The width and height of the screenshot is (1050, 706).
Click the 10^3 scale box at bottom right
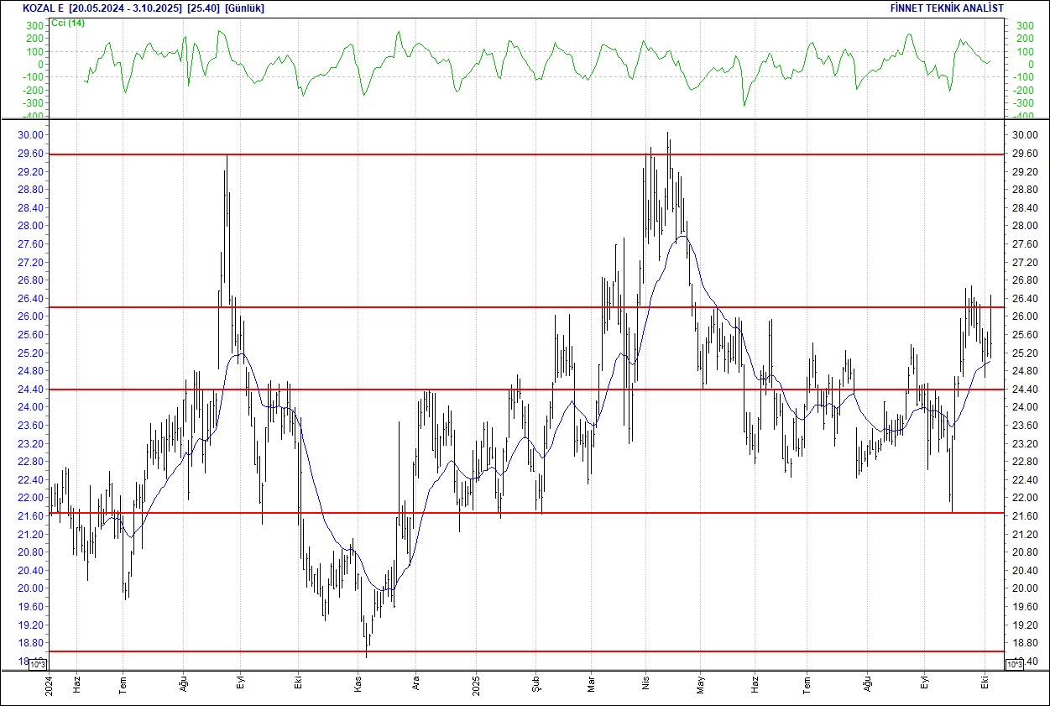1013,664
